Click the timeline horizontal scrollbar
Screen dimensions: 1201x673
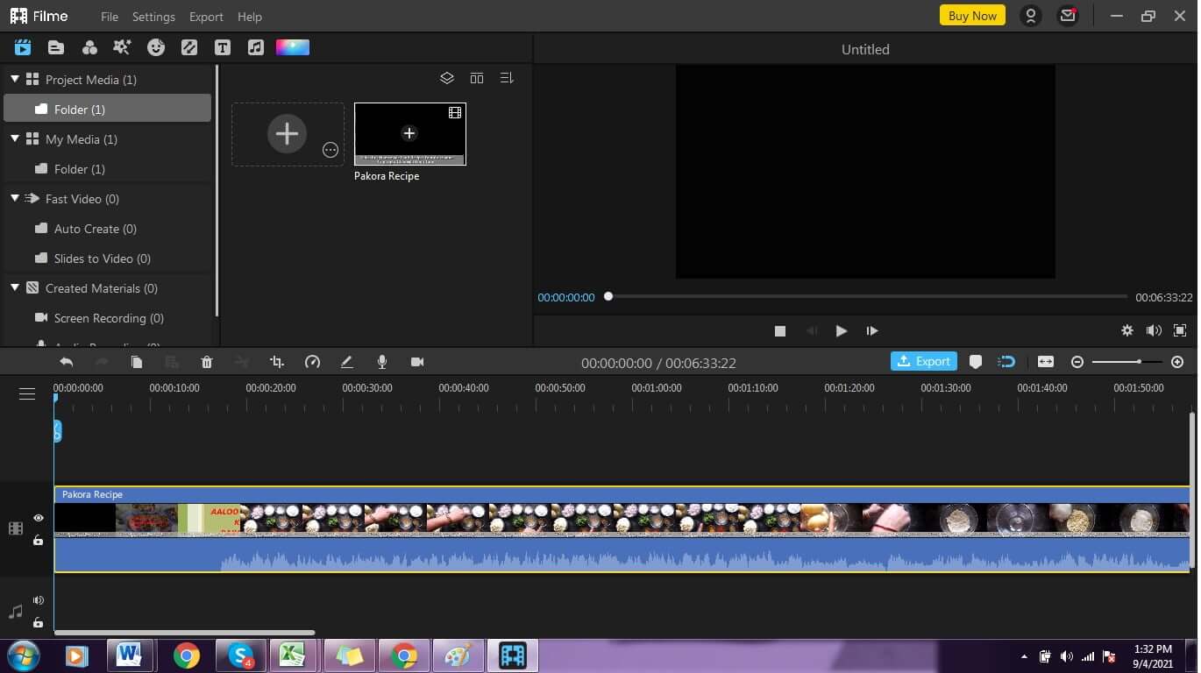[184, 632]
